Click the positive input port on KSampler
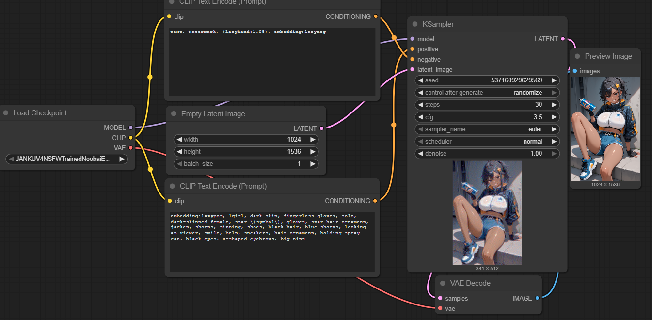The image size is (652, 320). pos(413,49)
